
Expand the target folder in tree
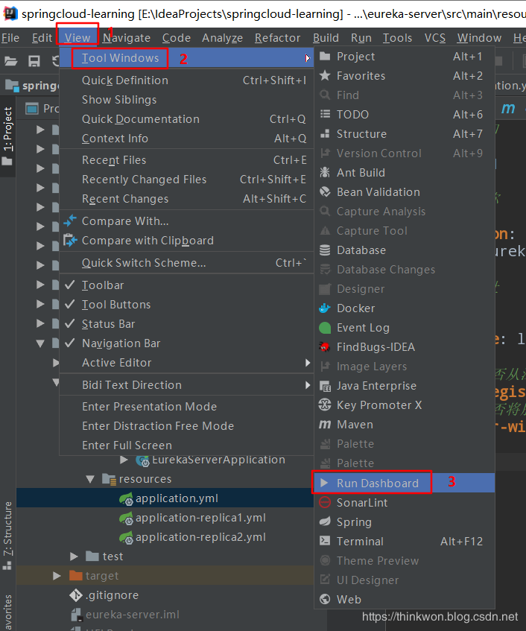tap(57, 576)
